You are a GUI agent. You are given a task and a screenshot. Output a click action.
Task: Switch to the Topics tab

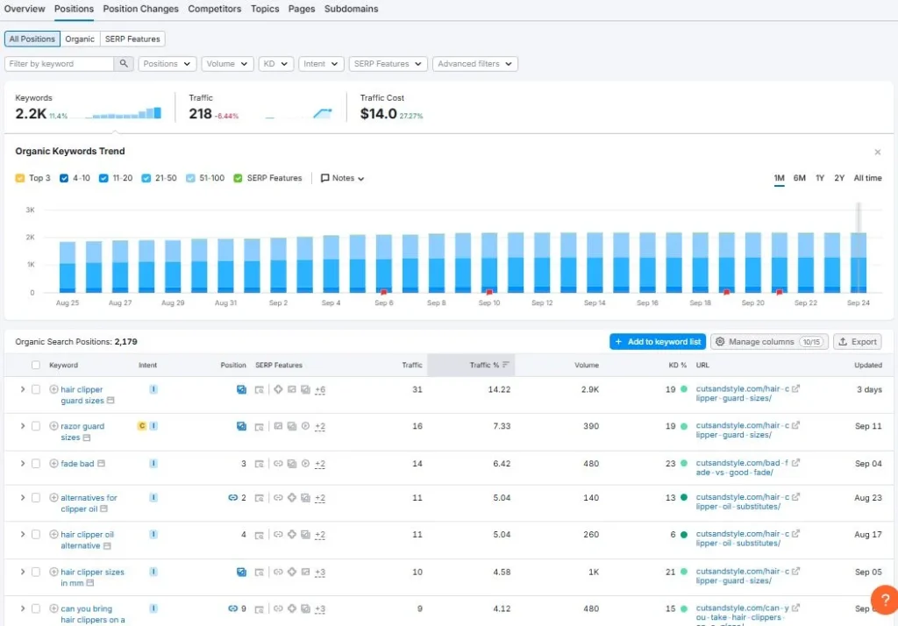coord(265,9)
